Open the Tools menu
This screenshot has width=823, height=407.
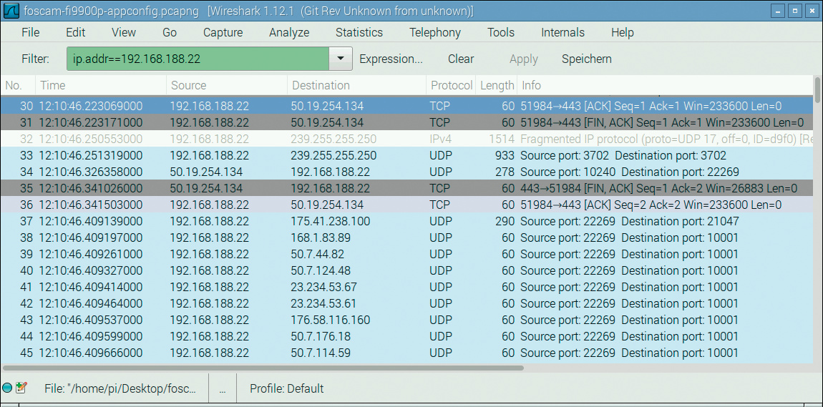[x=501, y=32]
